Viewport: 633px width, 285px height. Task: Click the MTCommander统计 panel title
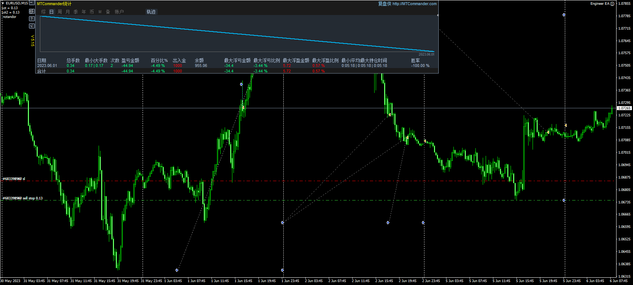point(54,4)
